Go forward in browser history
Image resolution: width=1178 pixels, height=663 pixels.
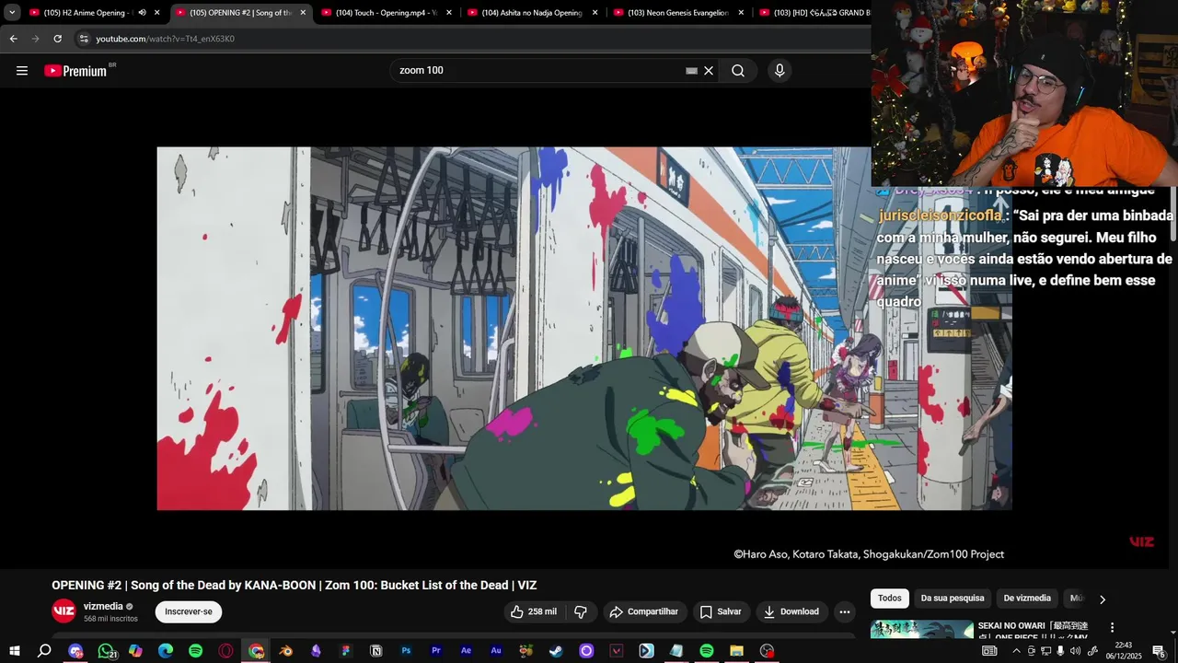pyautogui.click(x=35, y=39)
